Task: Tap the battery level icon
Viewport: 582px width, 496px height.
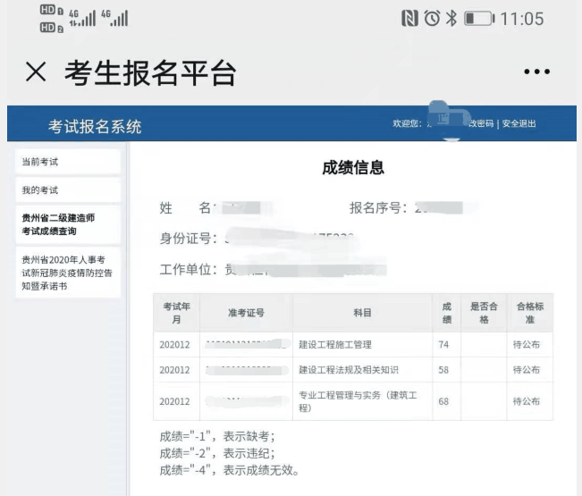Action: pos(478,20)
